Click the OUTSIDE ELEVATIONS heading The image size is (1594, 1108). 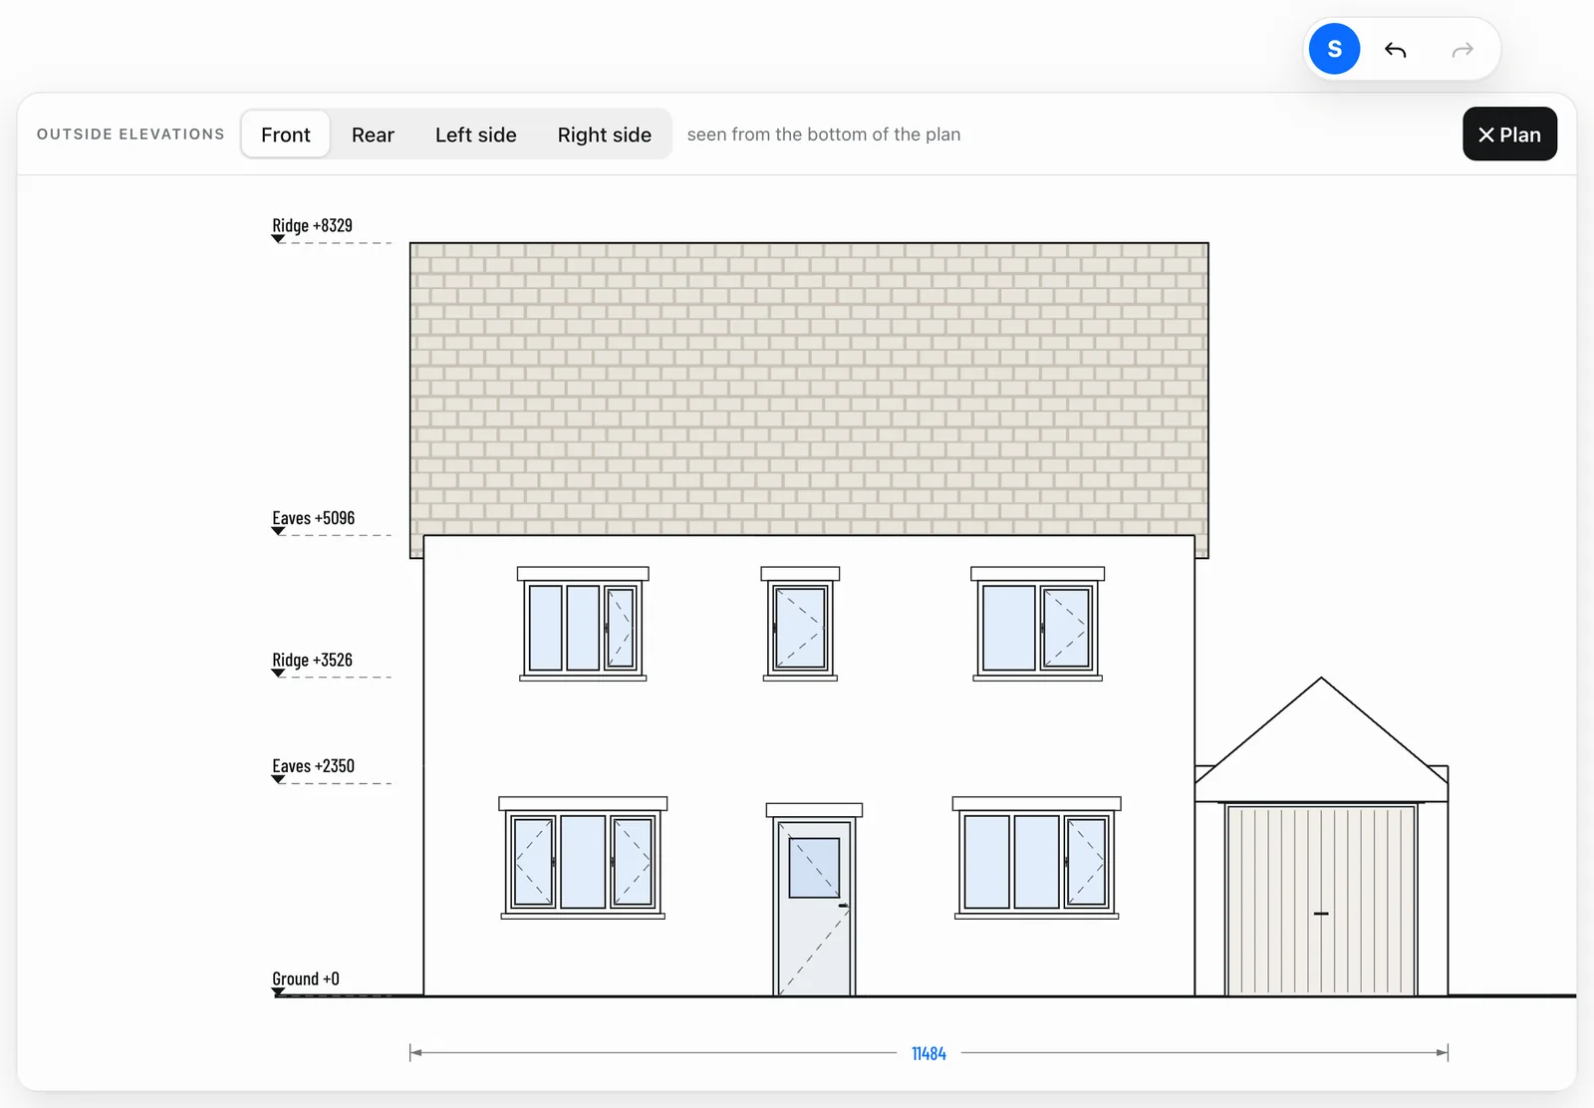131,135
